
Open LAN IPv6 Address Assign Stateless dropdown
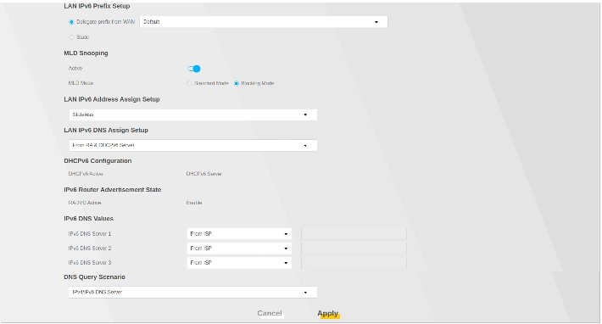tap(192, 115)
